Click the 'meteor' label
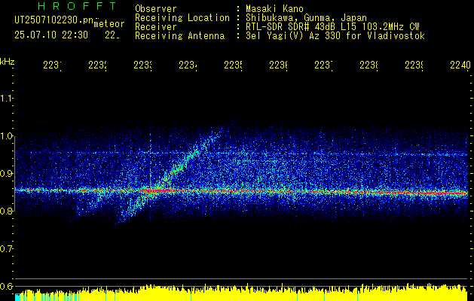The image size is (474, 301). click(x=109, y=24)
